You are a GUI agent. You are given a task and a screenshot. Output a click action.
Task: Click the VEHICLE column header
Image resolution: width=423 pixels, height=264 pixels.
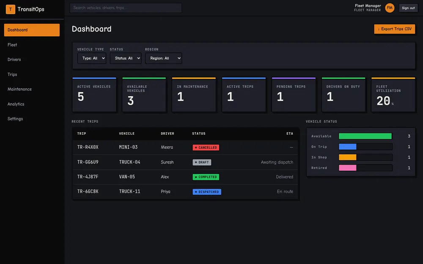[126, 133]
